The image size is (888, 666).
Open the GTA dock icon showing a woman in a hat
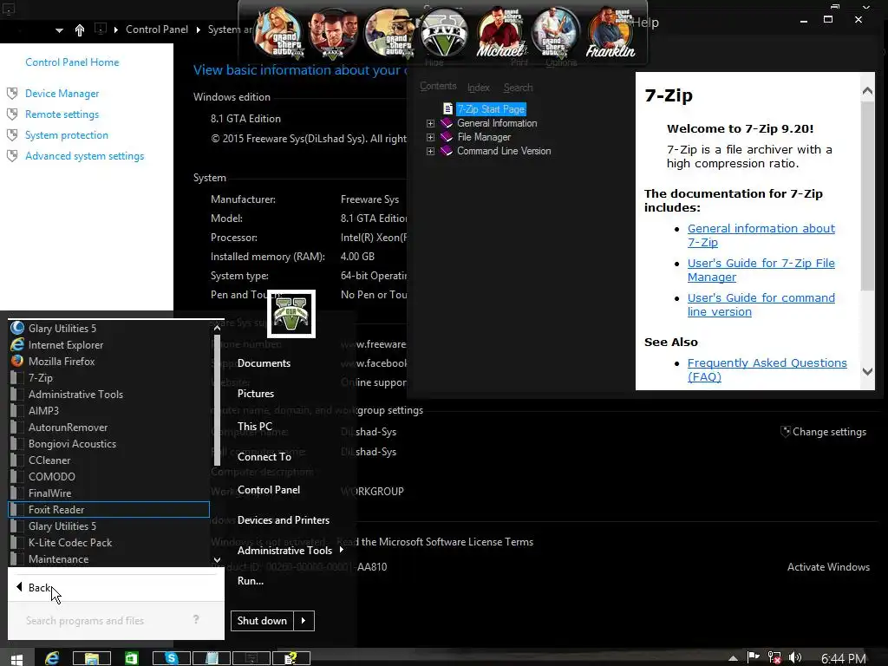(388, 33)
